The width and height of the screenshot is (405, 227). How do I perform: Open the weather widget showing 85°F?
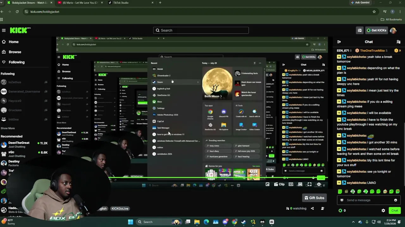coord(8,222)
